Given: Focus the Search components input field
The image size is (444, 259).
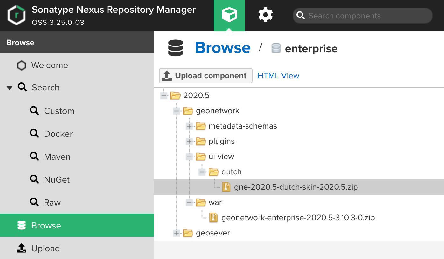Looking at the screenshot, I should [362, 16].
